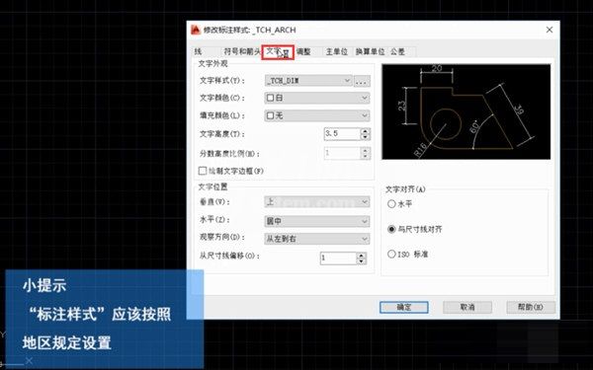Open the 换算单位 tab

click(370, 51)
